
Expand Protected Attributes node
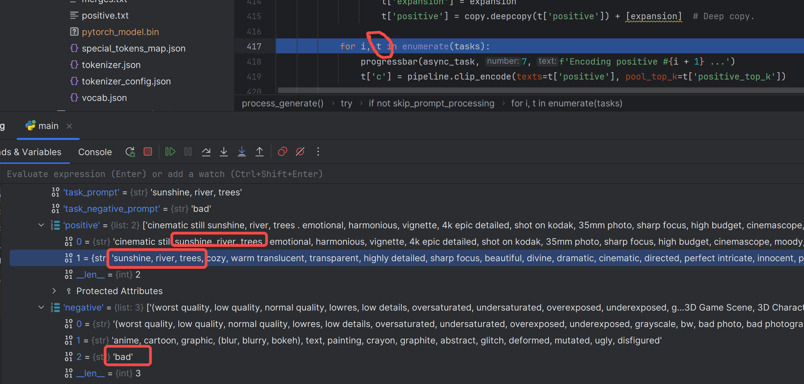(x=54, y=291)
